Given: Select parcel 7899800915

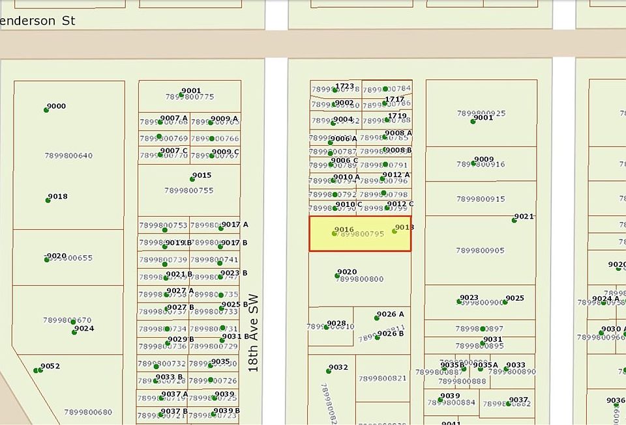Looking at the screenshot, I should click(481, 199).
